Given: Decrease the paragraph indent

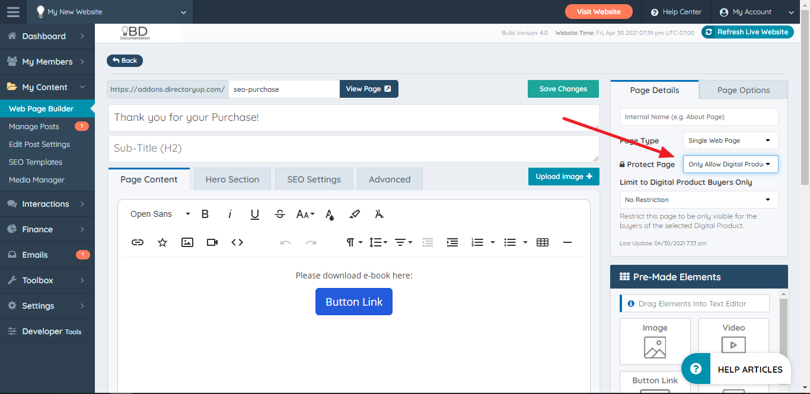Looking at the screenshot, I should 428,242.
